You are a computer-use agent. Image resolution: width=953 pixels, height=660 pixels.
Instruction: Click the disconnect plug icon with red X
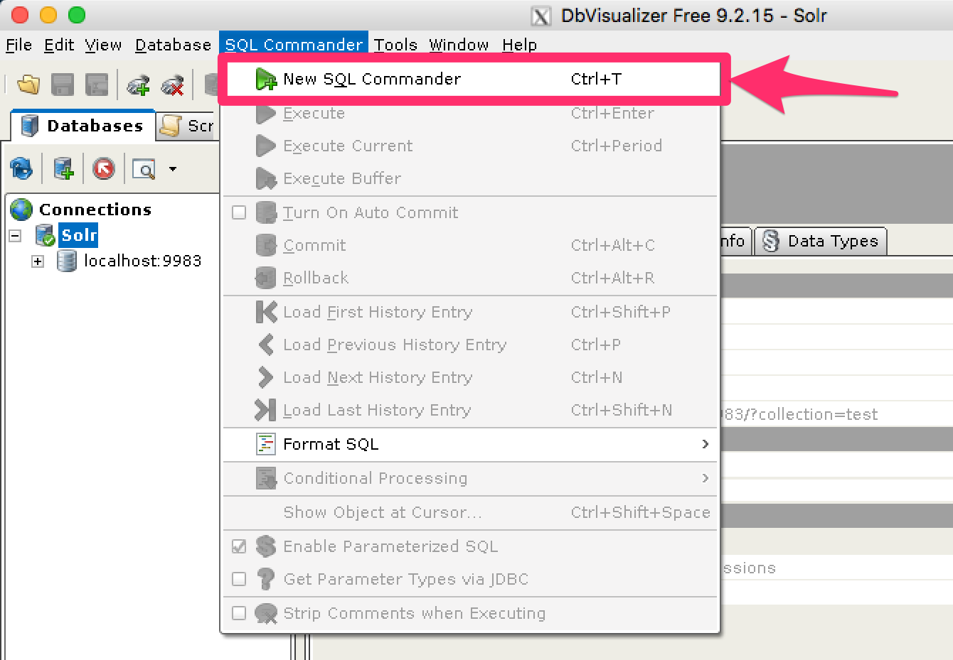coord(173,85)
